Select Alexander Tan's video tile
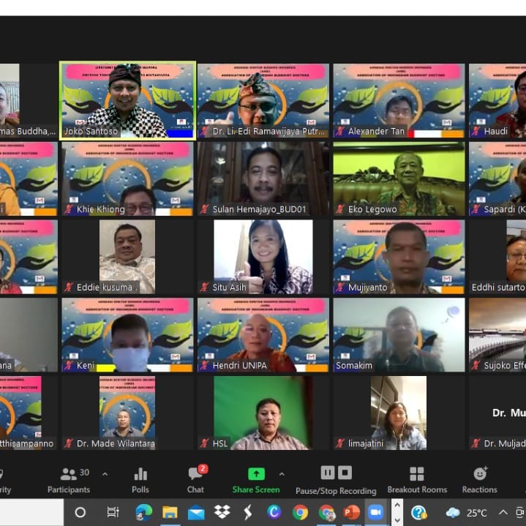The width and height of the screenshot is (526, 526). coord(399,101)
